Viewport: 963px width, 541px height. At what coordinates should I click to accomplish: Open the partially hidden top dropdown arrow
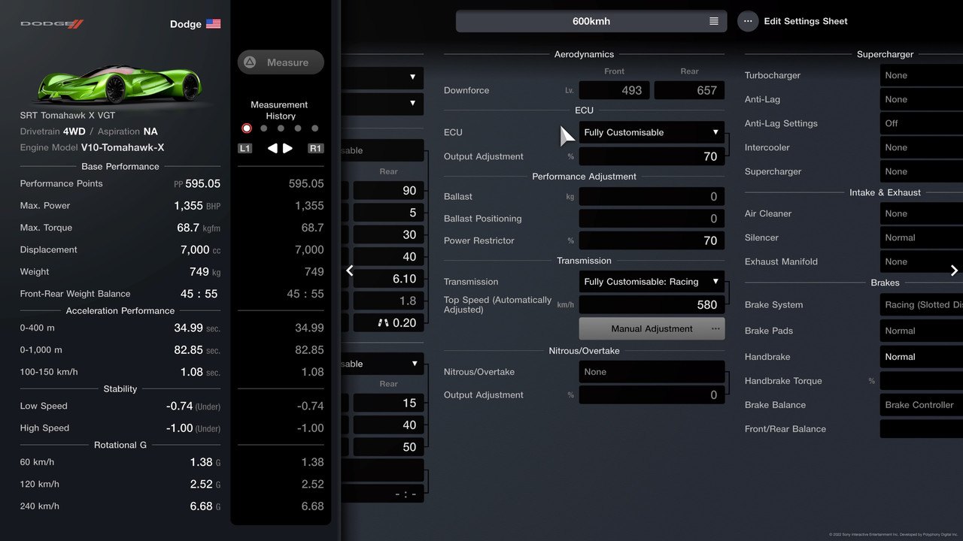pyautogui.click(x=412, y=77)
